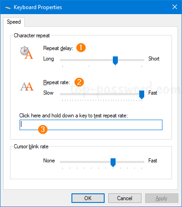This screenshot has height=207, width=182.
Task: Close the Keyboard Properties window
Action: 175,7
